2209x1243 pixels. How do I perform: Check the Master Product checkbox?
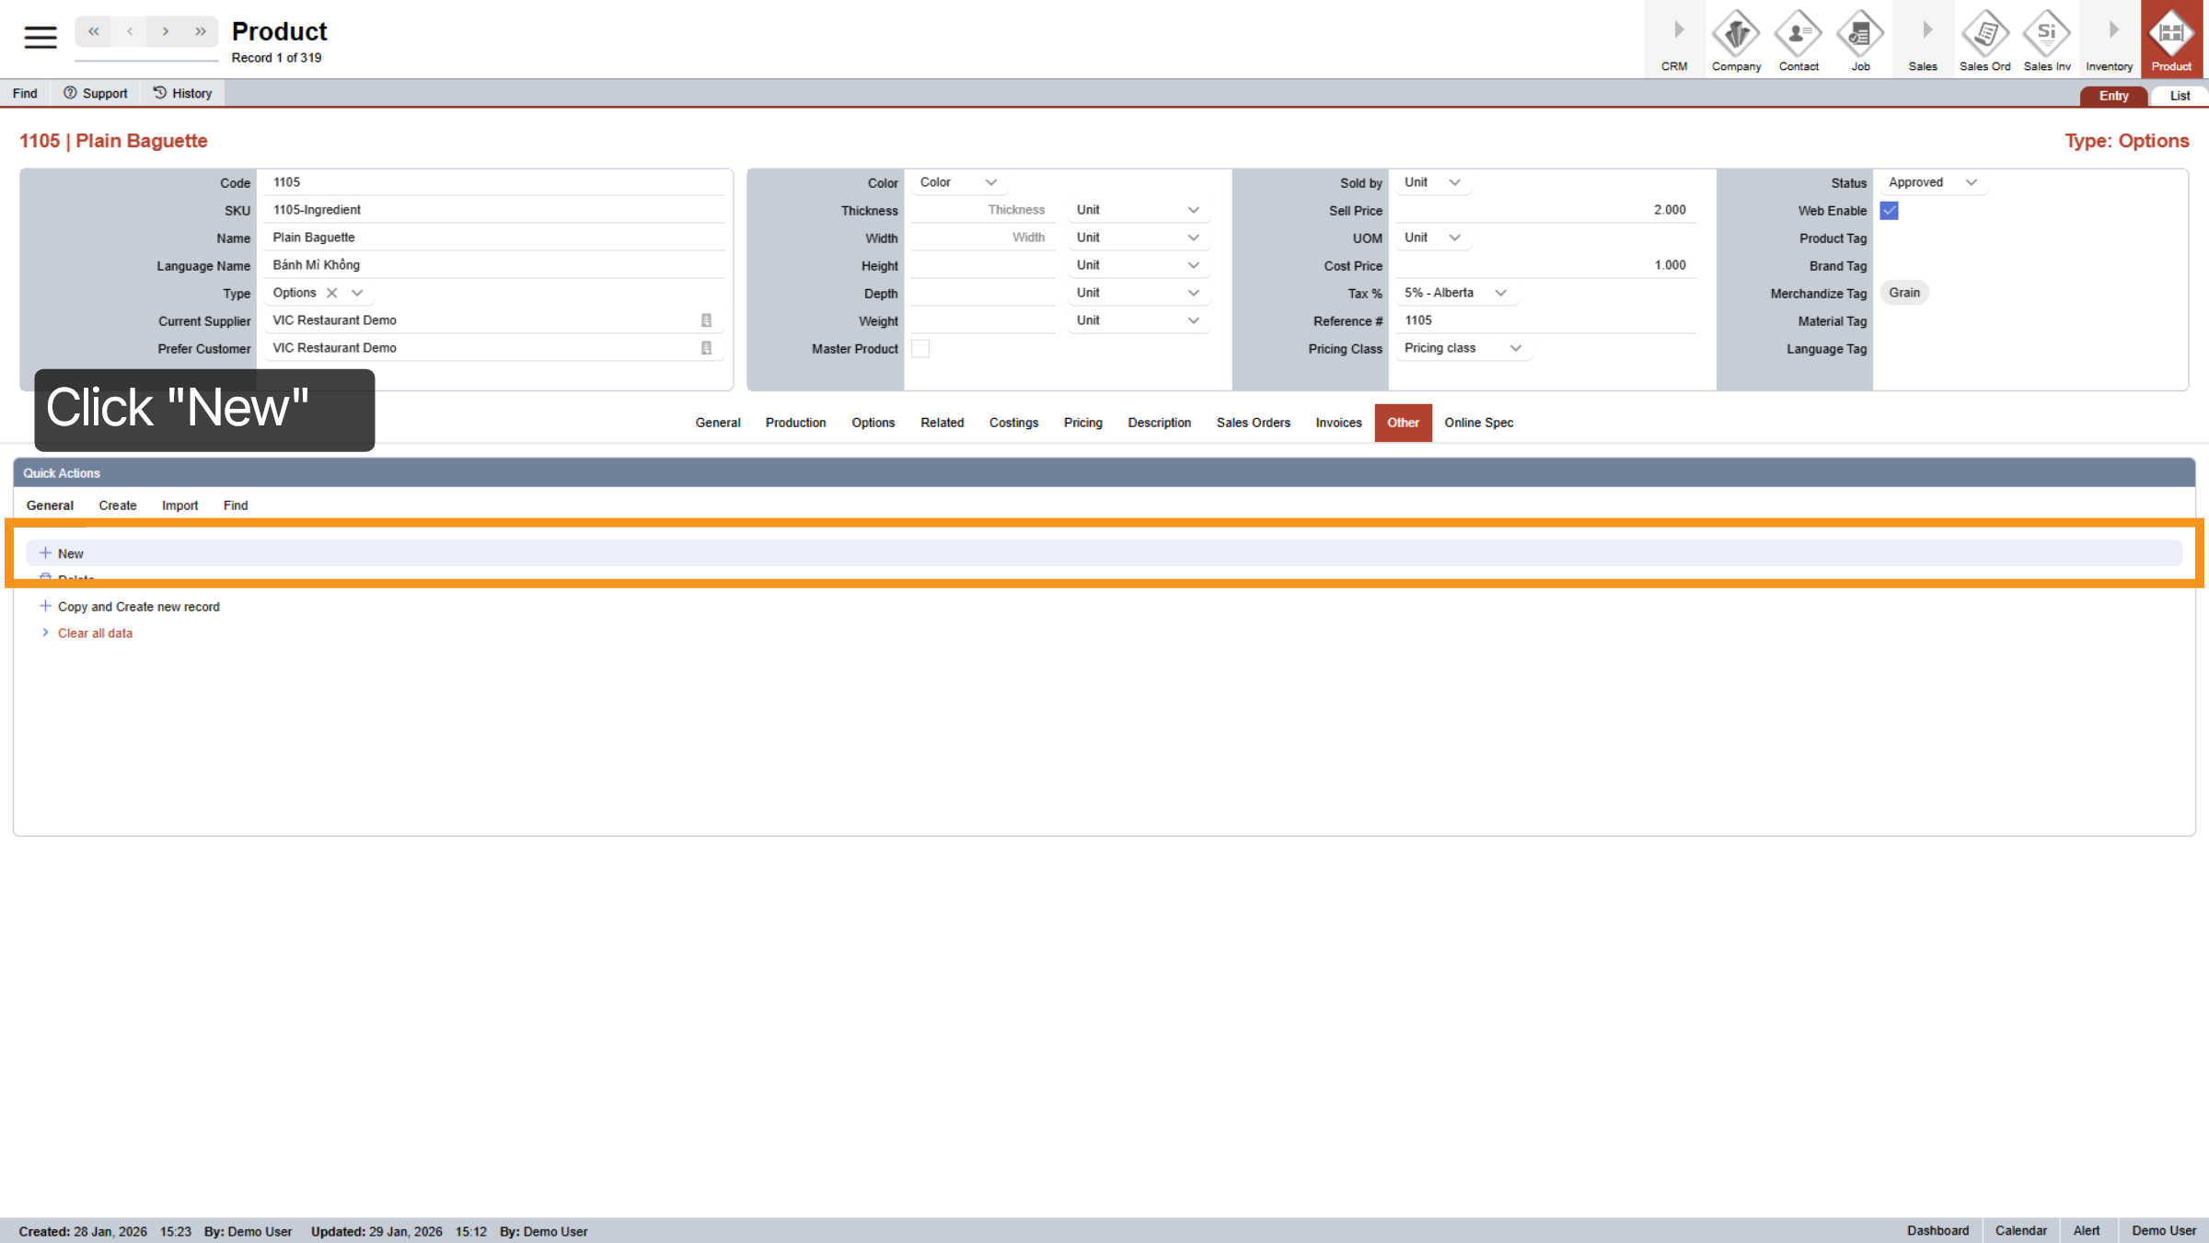point(920,349)
